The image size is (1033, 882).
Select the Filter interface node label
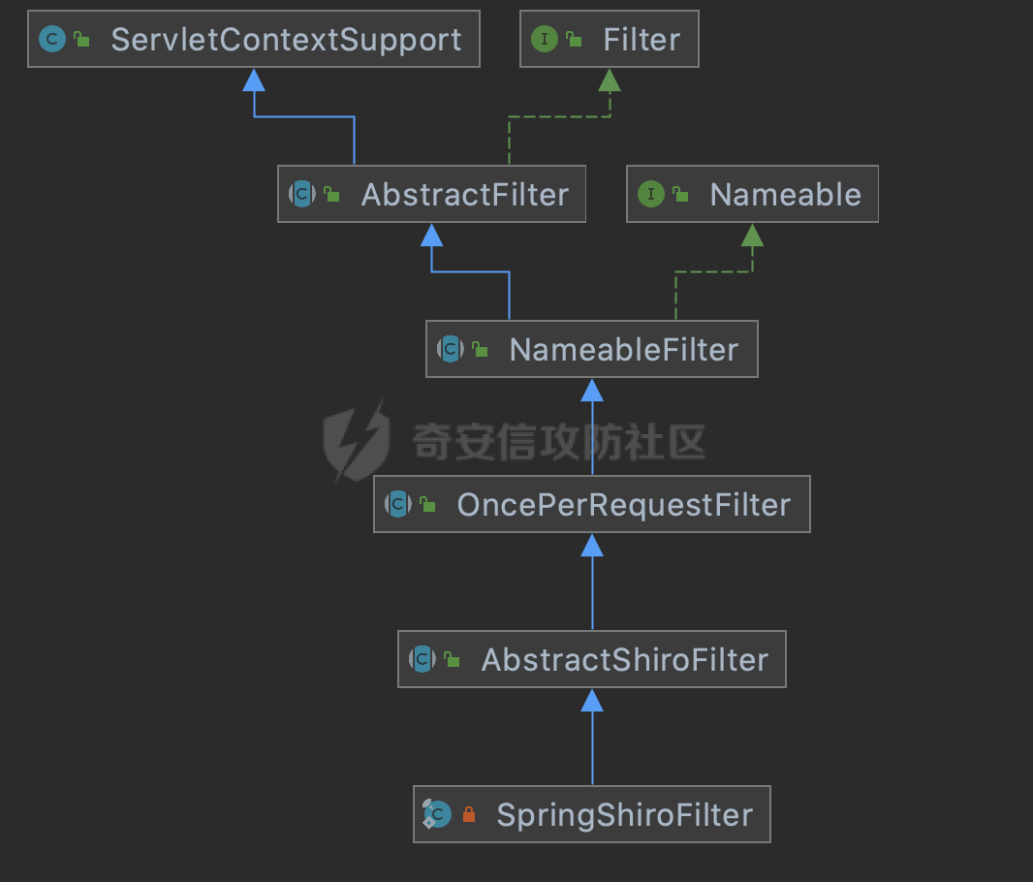pyautogui.click(x=642, y=40)
